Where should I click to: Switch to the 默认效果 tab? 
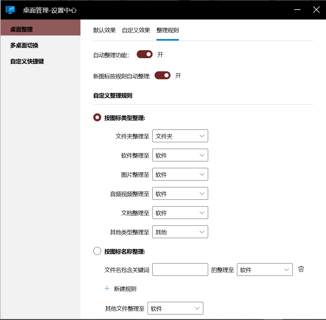[104, 30]
